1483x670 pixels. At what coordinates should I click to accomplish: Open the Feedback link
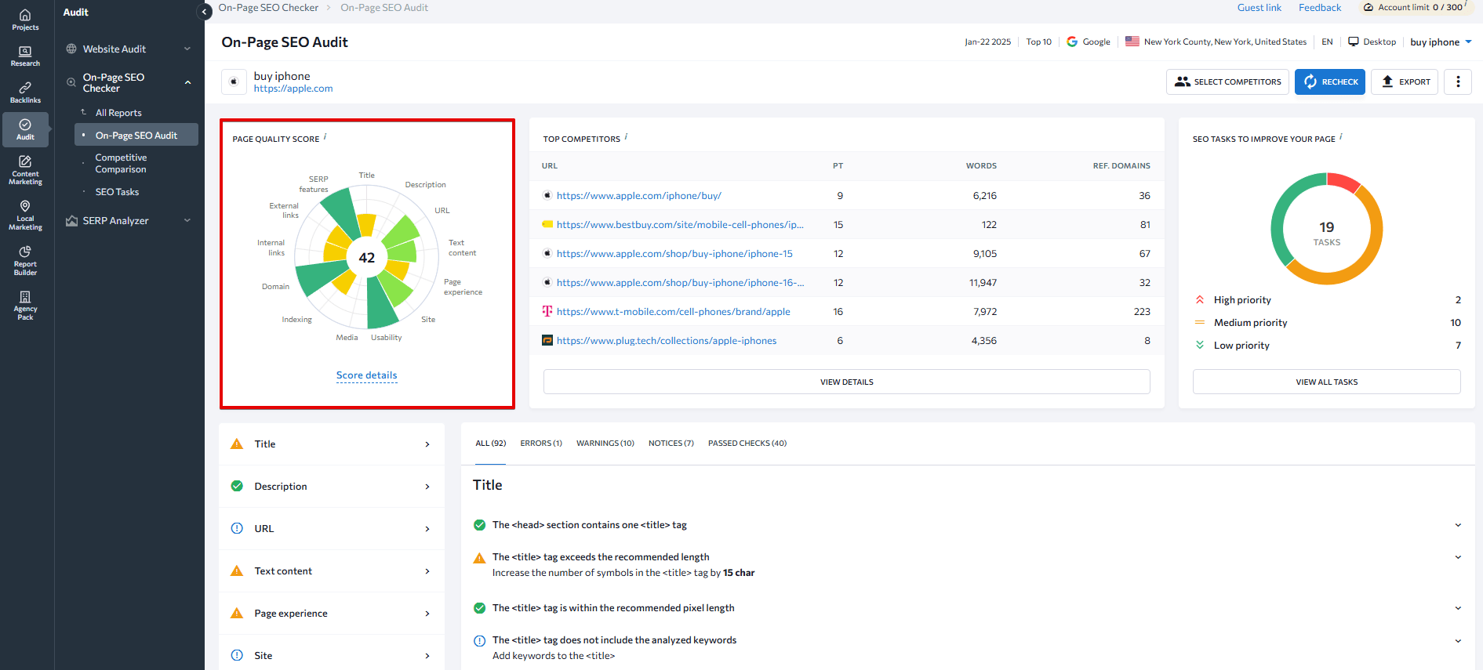pos(1320,7)
